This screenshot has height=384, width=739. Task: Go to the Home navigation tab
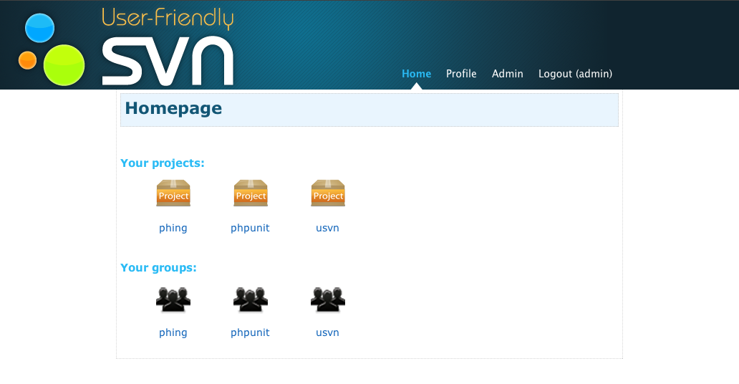pos(416,74)
